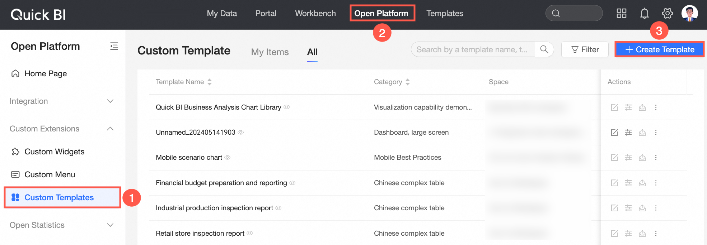Expand the Open Statistics section
This screenshot has width=707, height=245.
(110, 225)
